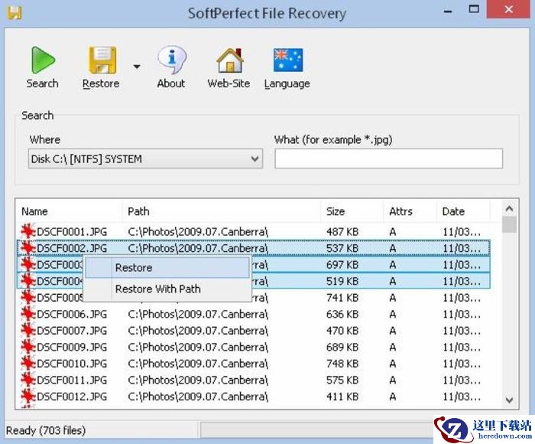The width and height of the screenshot is (535, 444).
Task: Click the 537 KB size cell
Action: click(342, 248)
